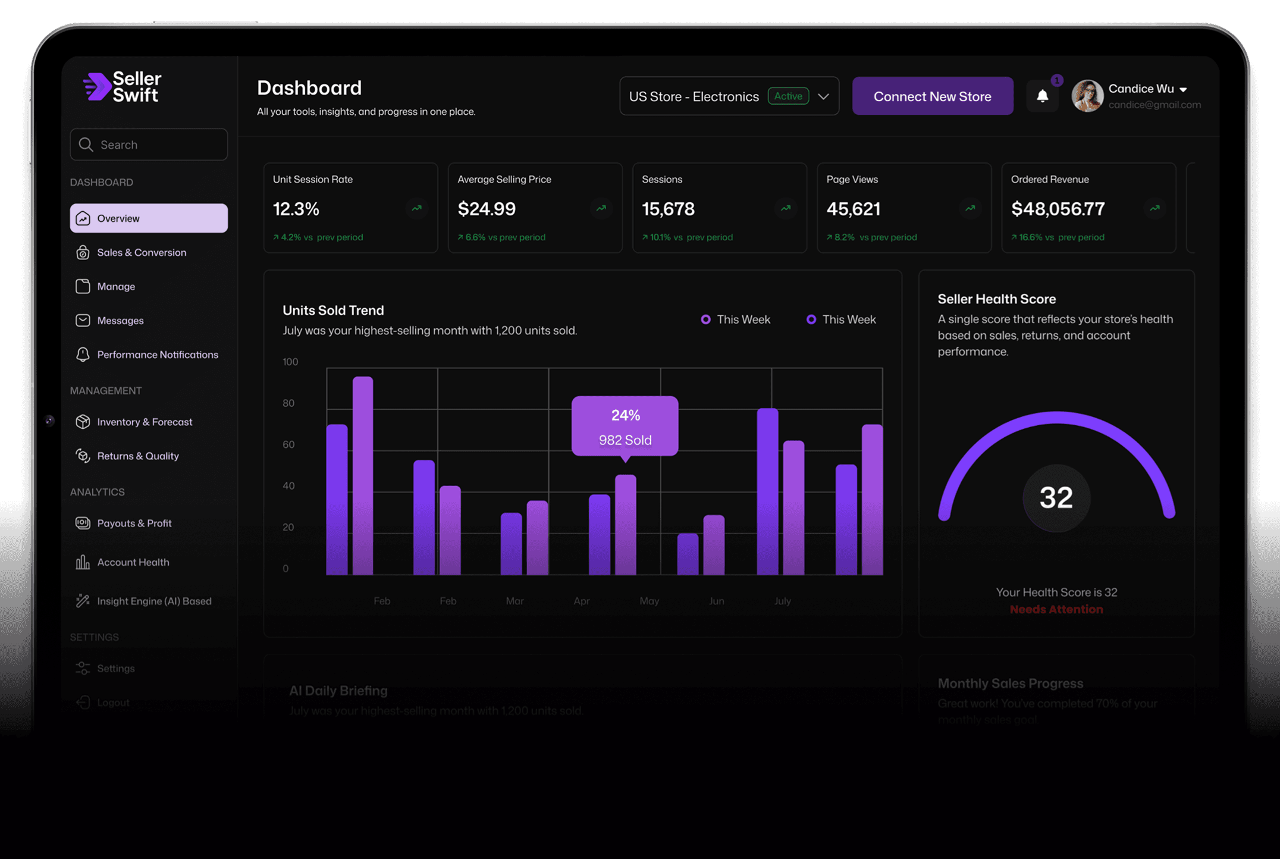1280x859 pixels.
Task: Click the Seller Swift logo
Action: (123, 87)
